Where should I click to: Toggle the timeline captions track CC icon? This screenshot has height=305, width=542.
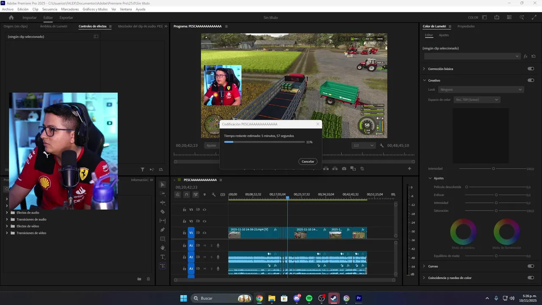pos(223,194)
